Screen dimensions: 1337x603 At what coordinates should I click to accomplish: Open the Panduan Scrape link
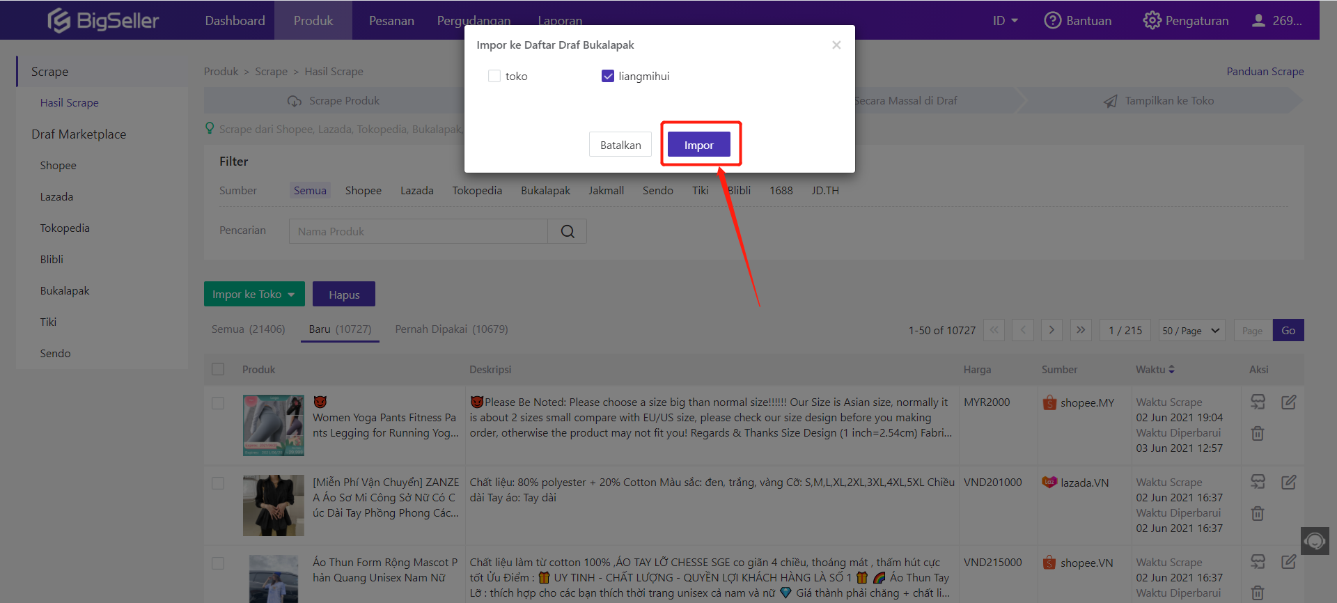[x=1265, y=71]
